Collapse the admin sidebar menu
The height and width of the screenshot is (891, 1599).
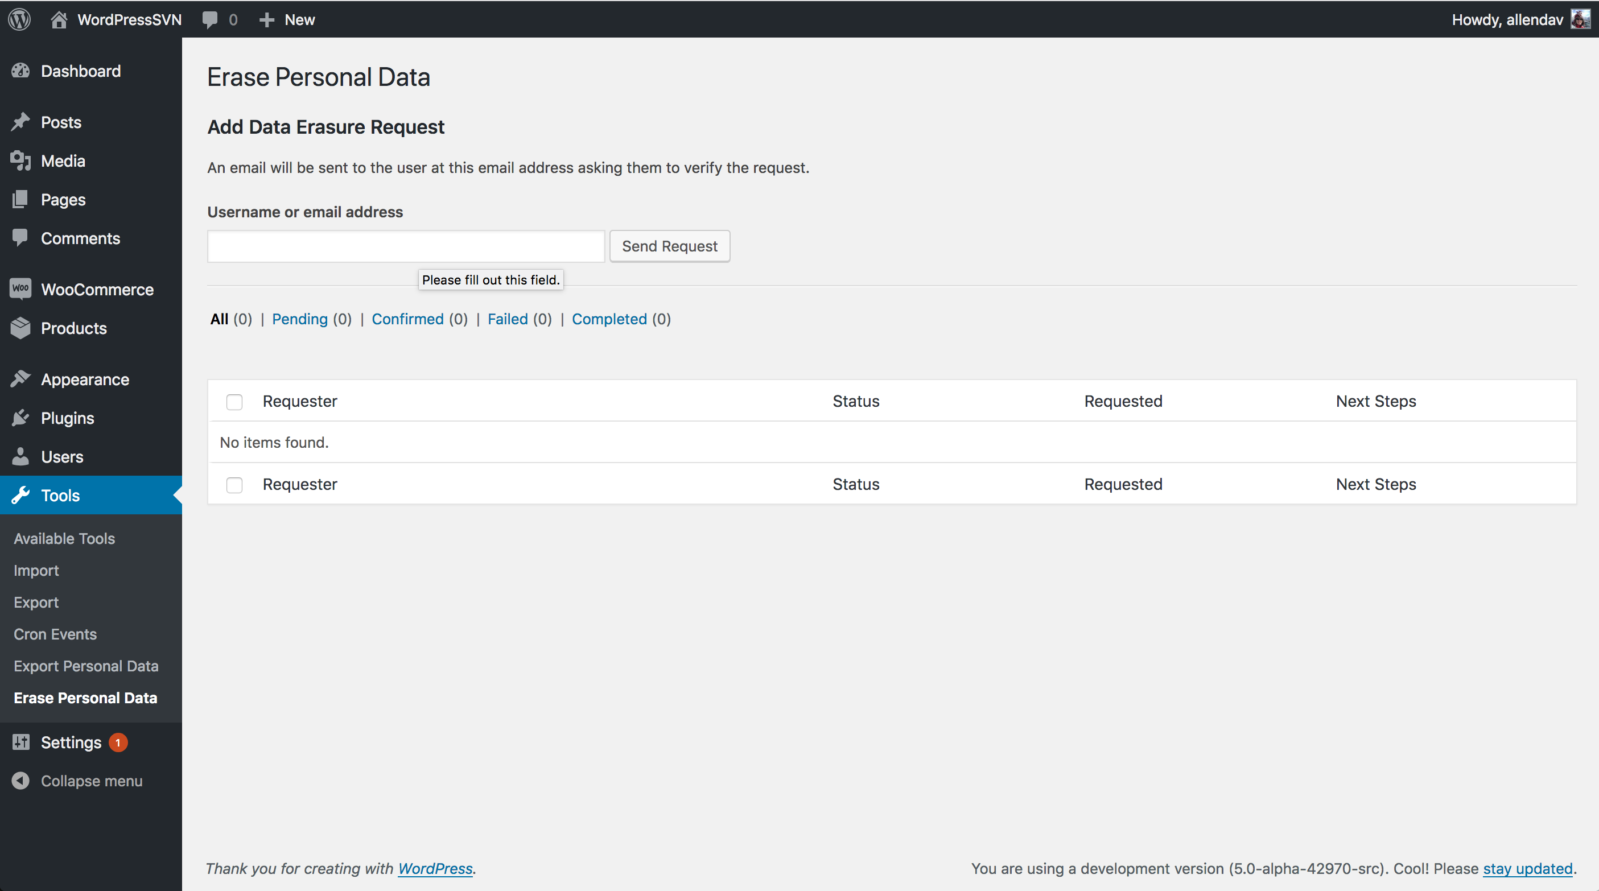[x=91, y=781]
